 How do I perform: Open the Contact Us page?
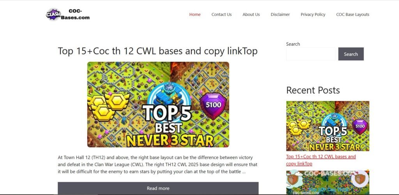(221, 14)
